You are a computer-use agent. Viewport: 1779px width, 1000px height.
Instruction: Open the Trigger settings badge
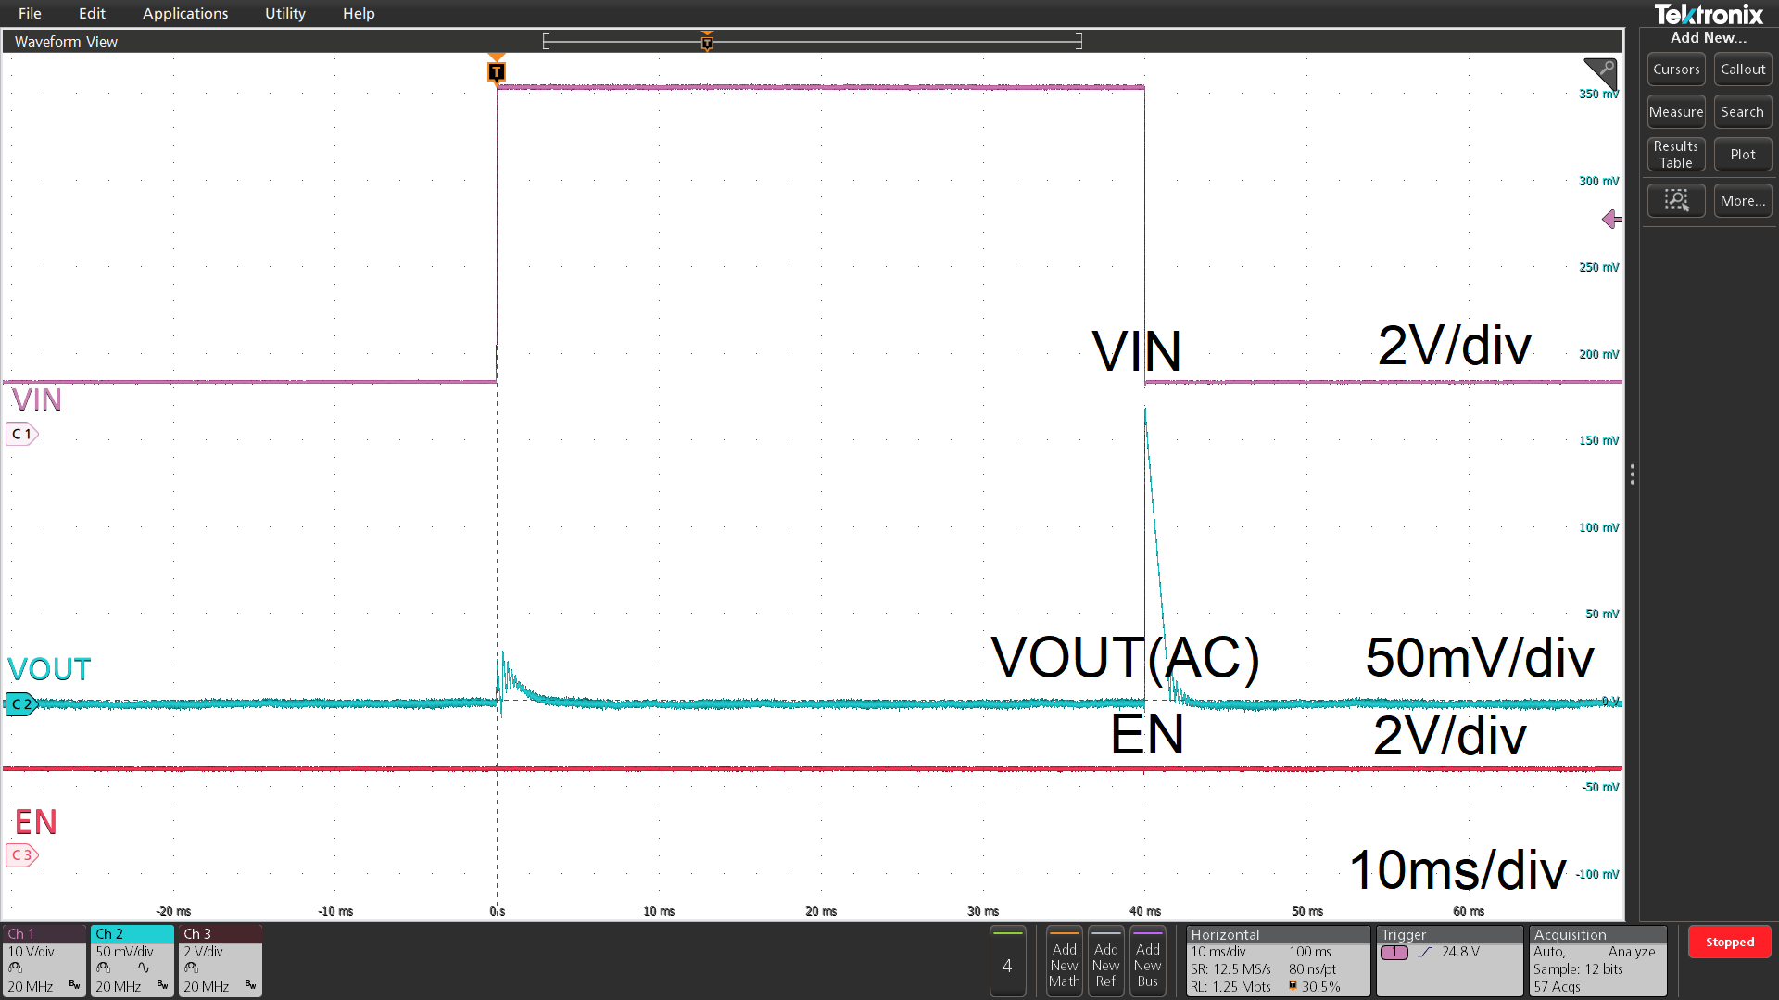point(1449,960)
